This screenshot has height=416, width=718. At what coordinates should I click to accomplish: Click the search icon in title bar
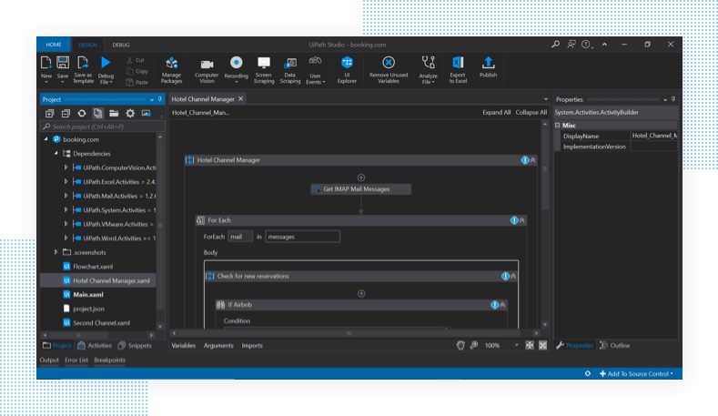(x=555, y=45)
